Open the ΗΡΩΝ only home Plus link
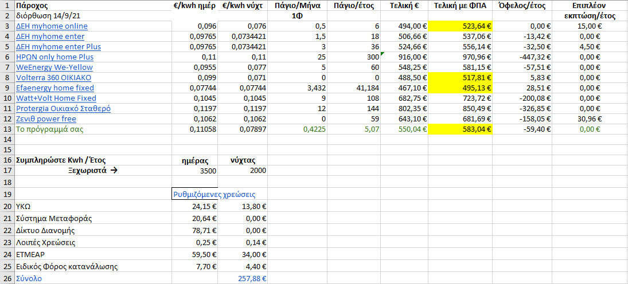This screenshot has width=628, height=284. click(x=55, y=57)
